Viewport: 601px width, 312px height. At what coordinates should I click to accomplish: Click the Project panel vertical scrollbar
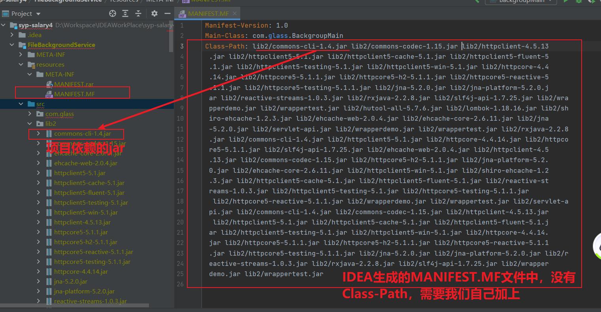point(171,36)
